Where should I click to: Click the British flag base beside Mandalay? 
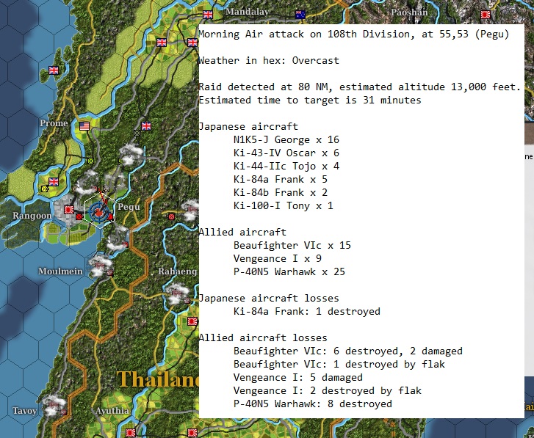click(208, 15)
